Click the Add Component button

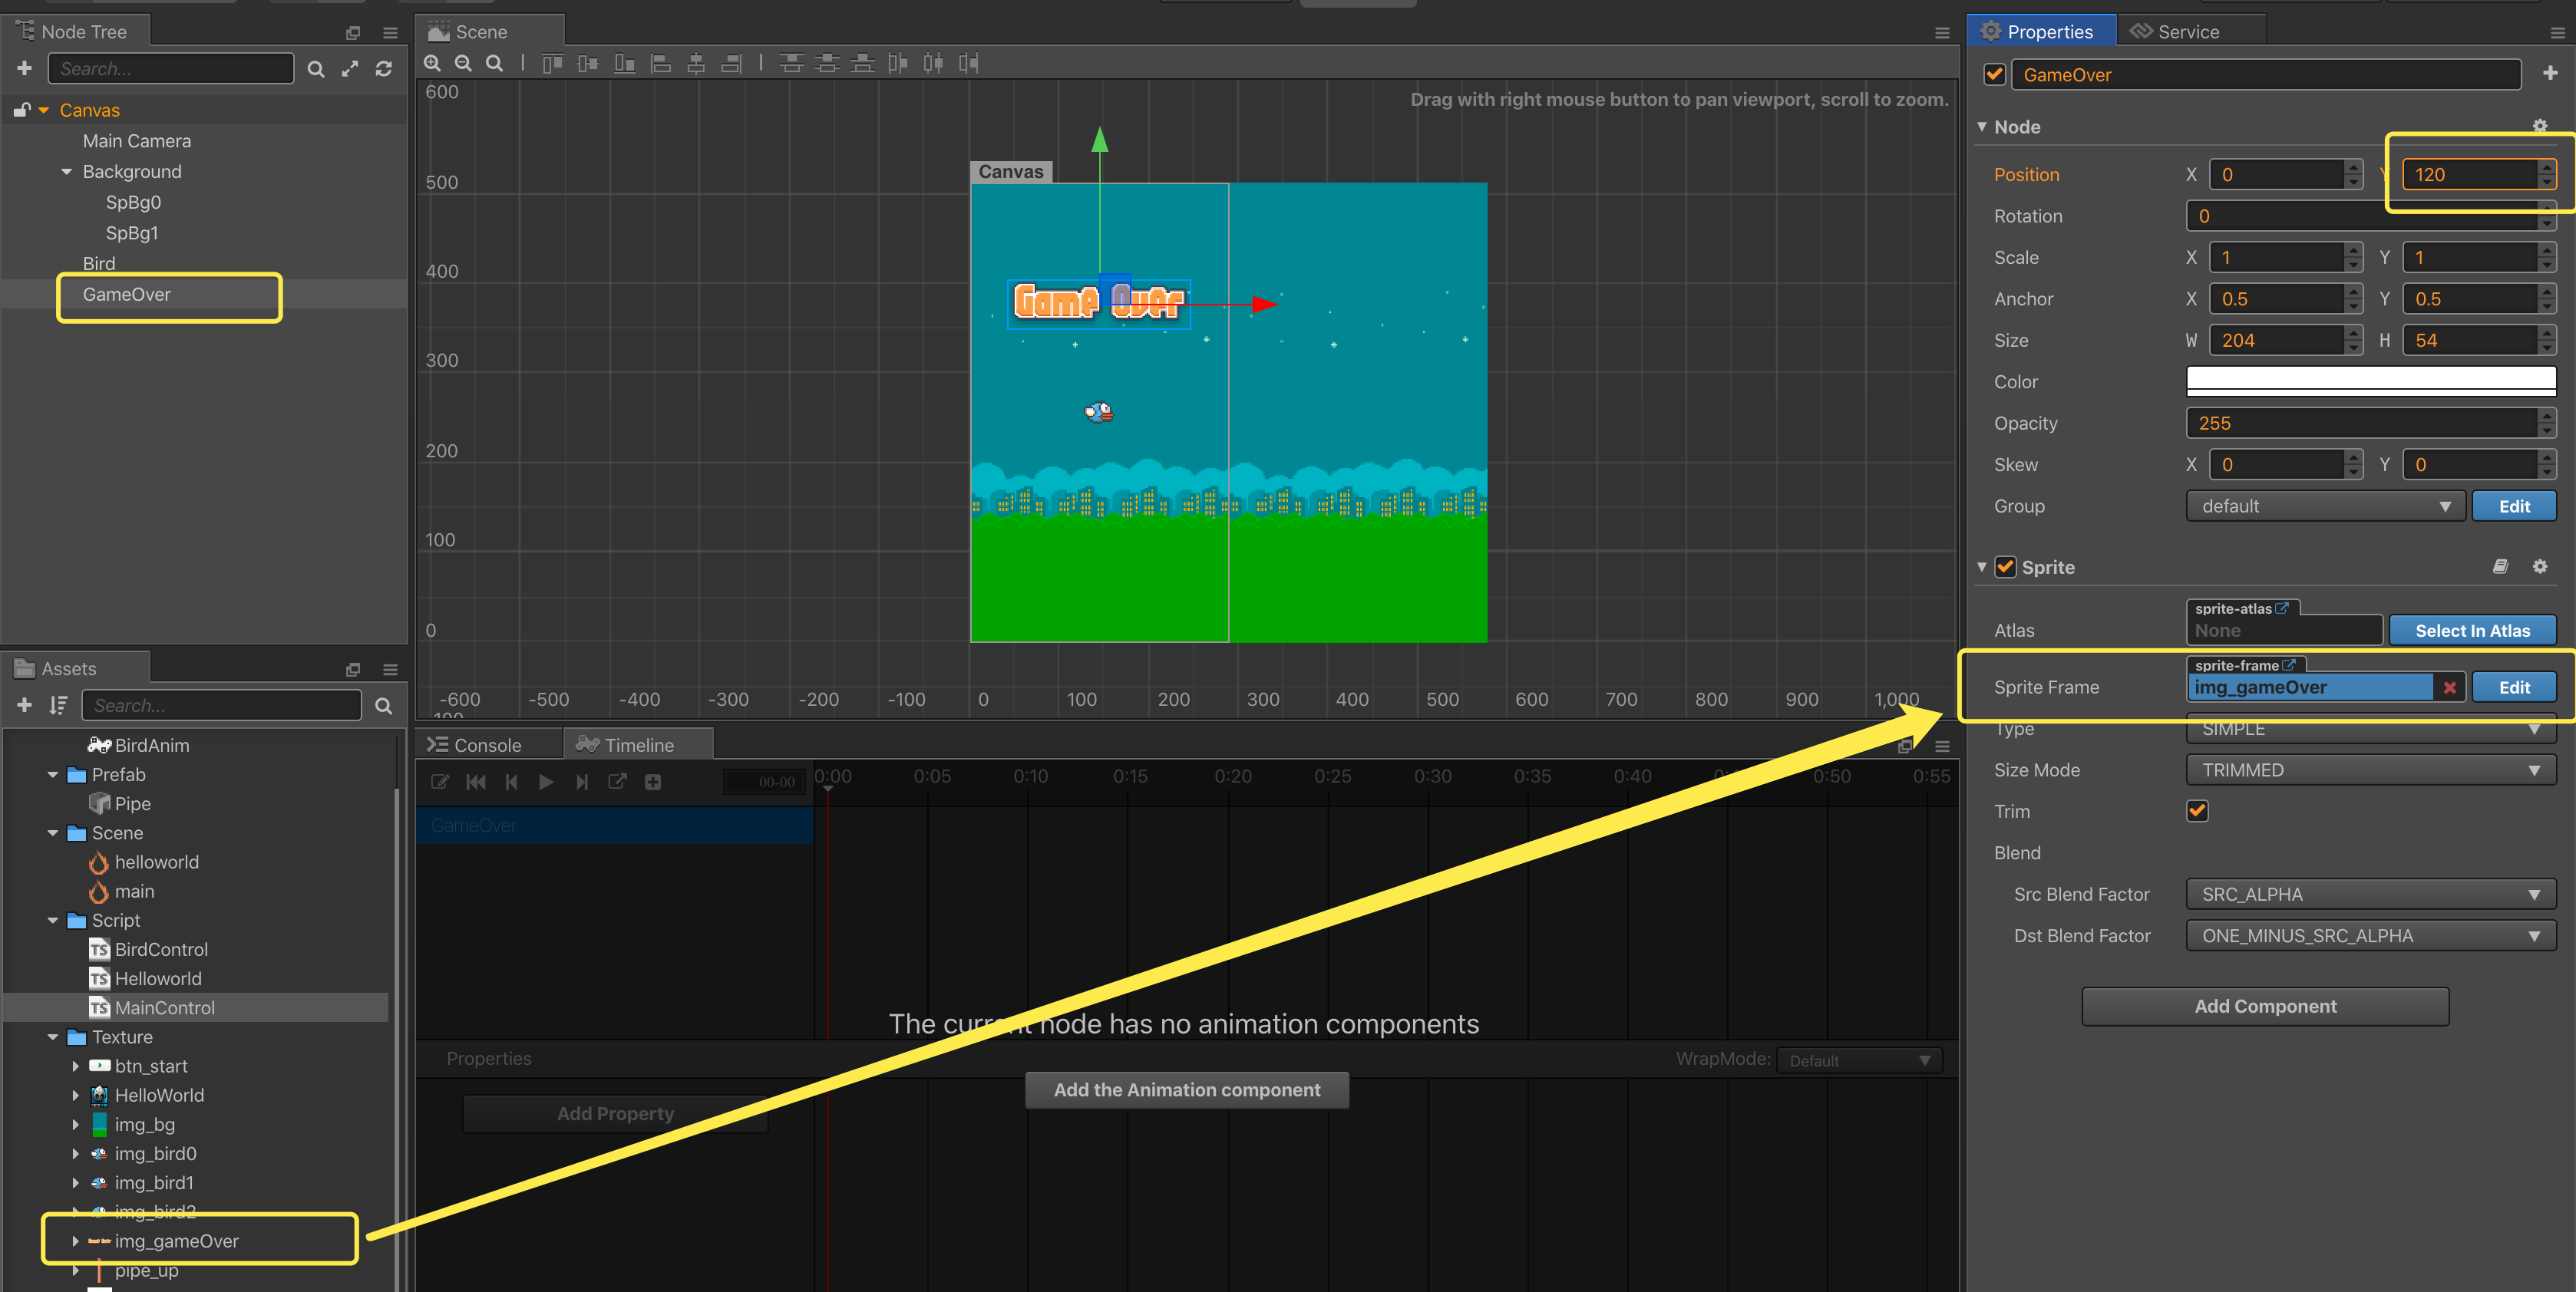click(2265, 1007)
